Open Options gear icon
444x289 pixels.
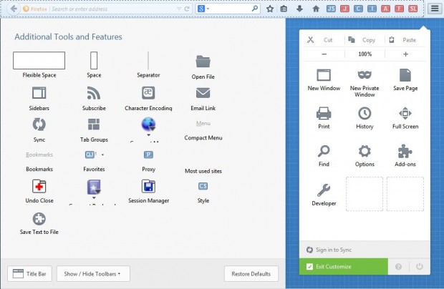(x=365, y=151)
